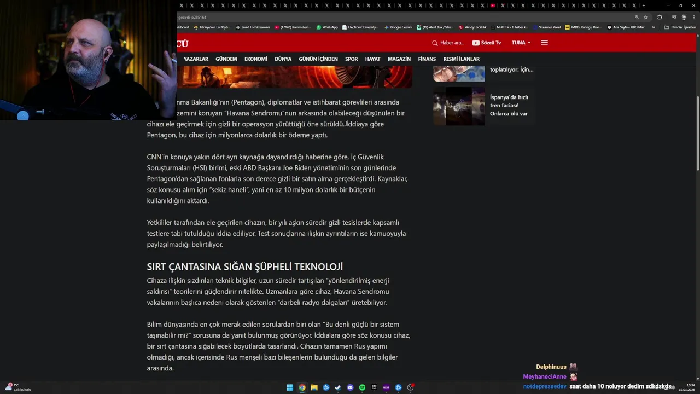The image size is (700, 394).
Task: Go to the GÜNÜN İÇİNDEN section
Action: pyautogui.click(x=318, y=59)
